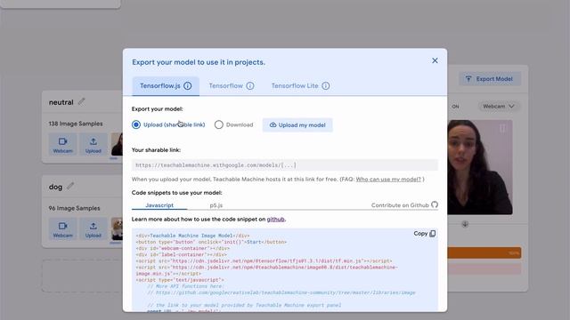The width and height of the screenshot is (570, 320).
Task: Open the Tensorflow.js info icon
Action: click(x=188, y=86)
